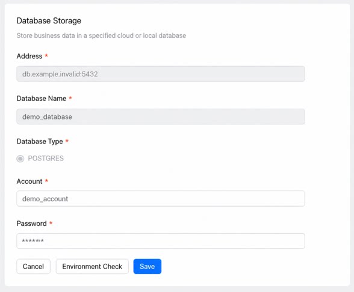Click the red asterisk after Database Type

click(67, 141)
